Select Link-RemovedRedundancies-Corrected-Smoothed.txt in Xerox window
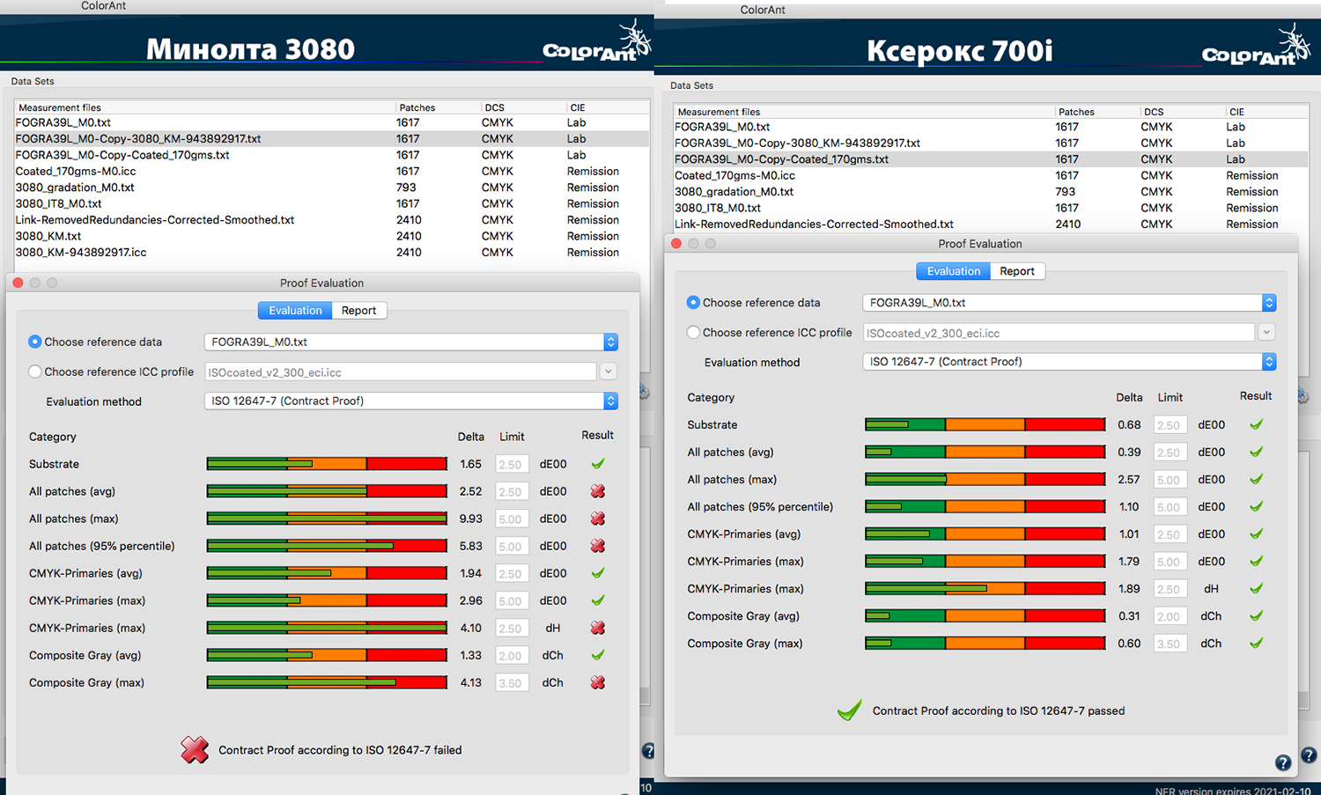Image resolution: width=1321 pixels, height=795 pixels. pyautogui.click(x=991, y=225)
